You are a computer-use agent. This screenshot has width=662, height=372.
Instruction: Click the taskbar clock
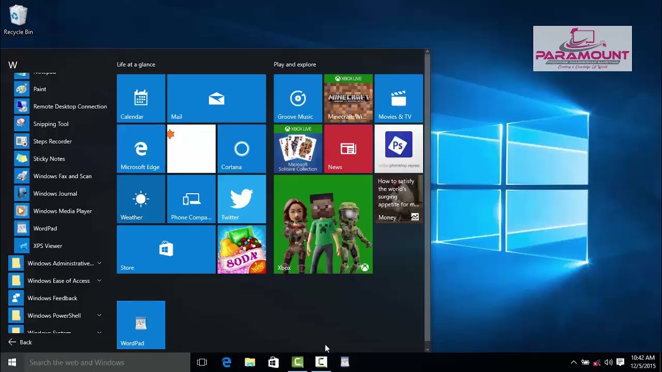(x=643, y=362)
